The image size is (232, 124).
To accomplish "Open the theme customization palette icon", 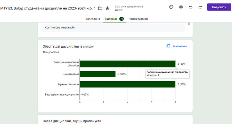I will (171, 7).
